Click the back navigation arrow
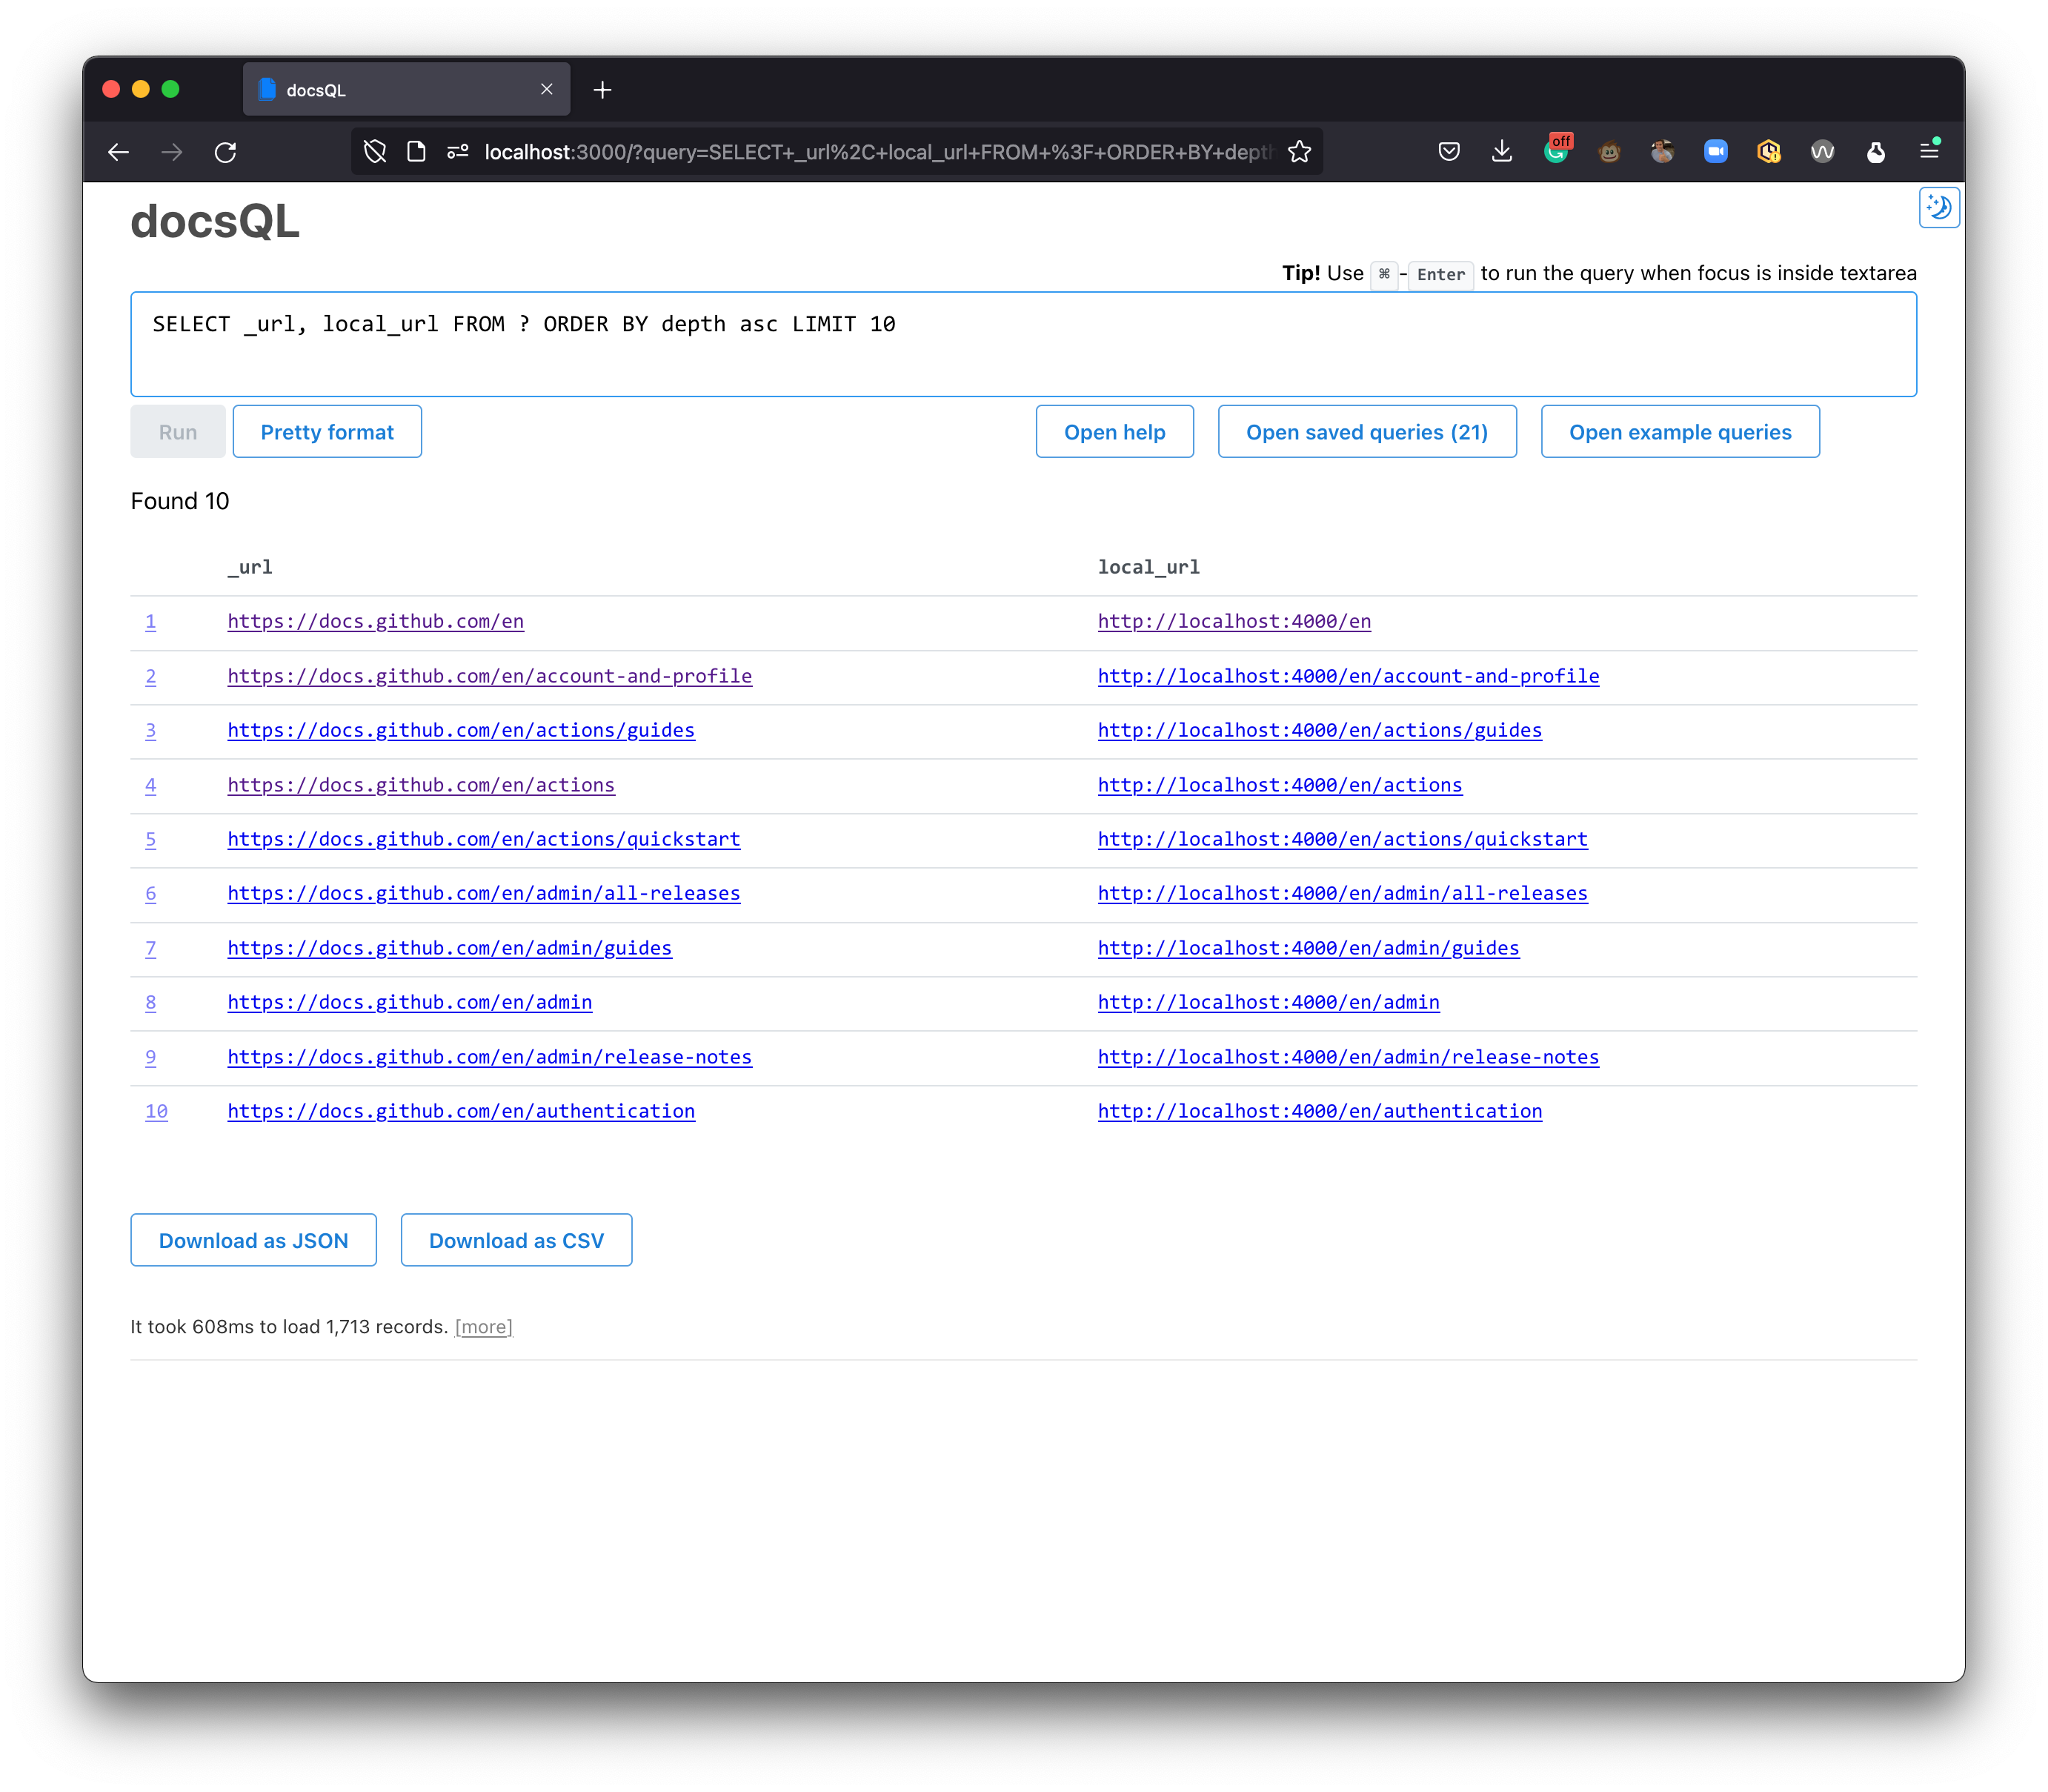Screen dimensions: 2048x1792 (119, 152)
